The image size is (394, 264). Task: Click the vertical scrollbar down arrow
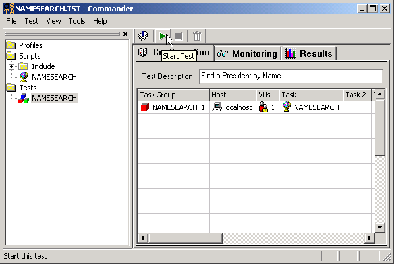click(380, 228)
